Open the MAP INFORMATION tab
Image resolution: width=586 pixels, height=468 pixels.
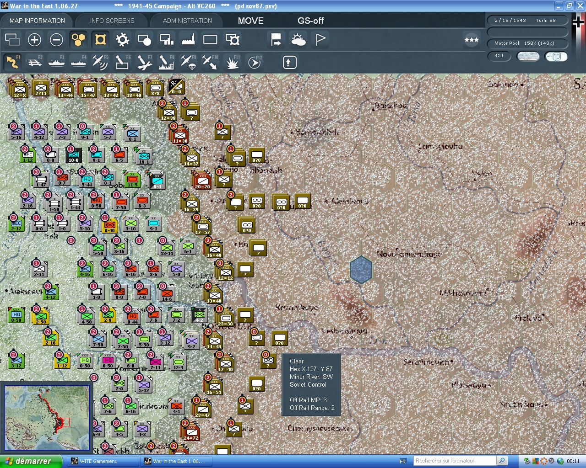tap(37, 21)
